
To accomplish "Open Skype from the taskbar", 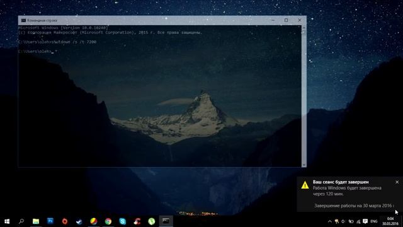I will (123, 221).
